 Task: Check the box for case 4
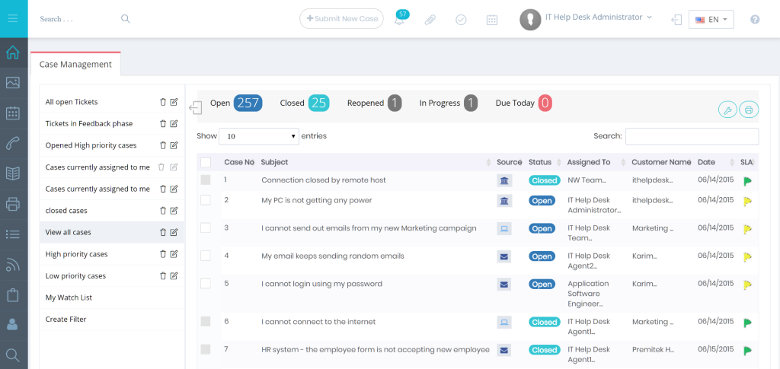pos(205,256)
